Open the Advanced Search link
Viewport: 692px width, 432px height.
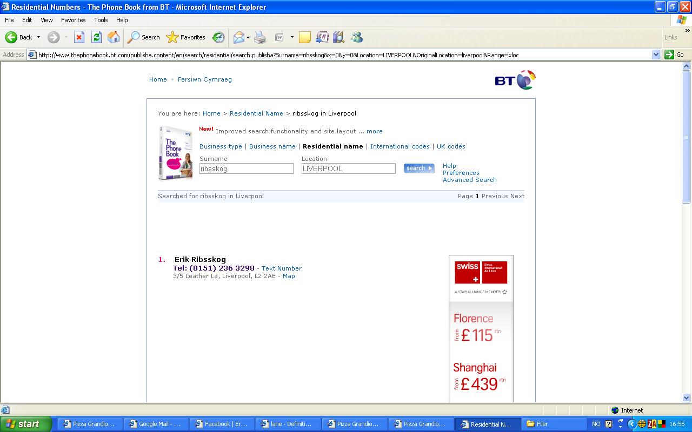(470, 180)
